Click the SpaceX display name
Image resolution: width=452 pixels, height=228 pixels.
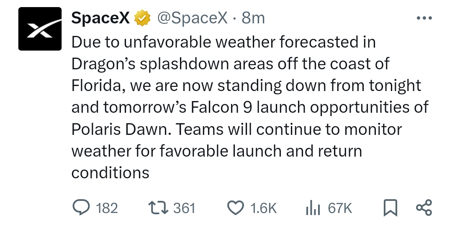(100, 18)
